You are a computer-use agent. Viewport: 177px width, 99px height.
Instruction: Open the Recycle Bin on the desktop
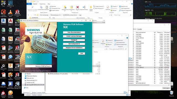(171, 94)
